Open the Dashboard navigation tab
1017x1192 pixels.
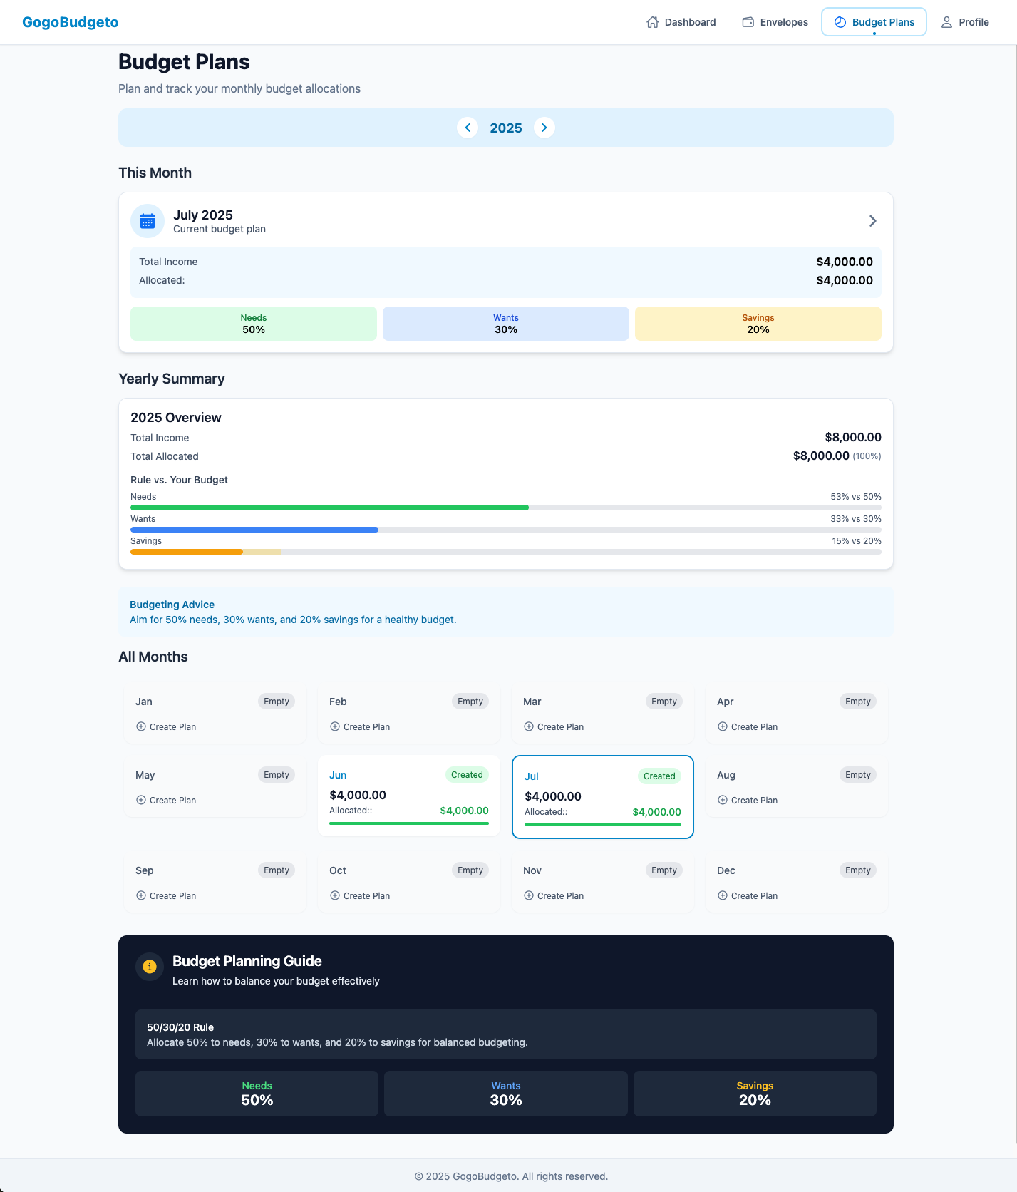(x=681, y=22)
